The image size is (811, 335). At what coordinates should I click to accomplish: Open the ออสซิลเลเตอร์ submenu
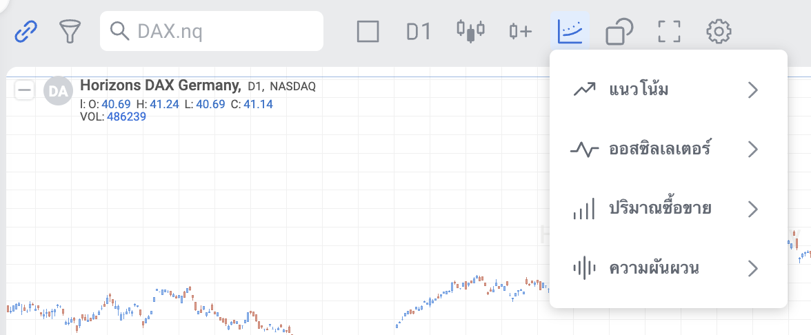point(668,150)
